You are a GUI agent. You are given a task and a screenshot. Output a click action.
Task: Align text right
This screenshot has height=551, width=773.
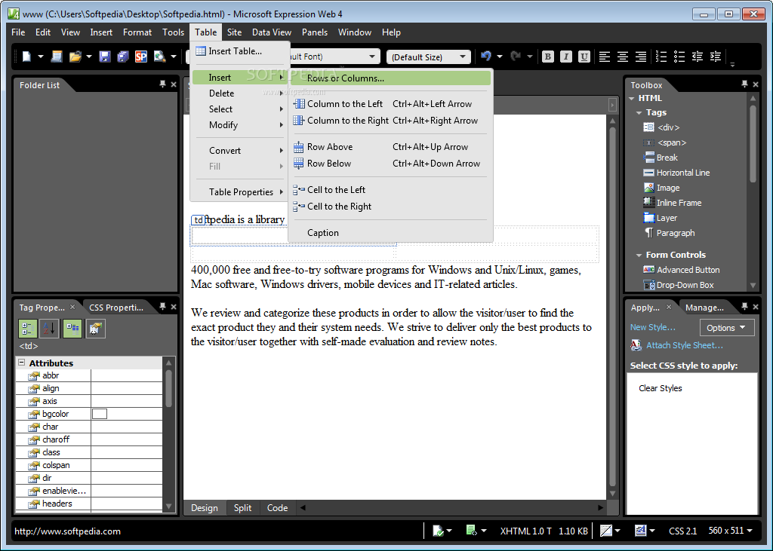[x=641, y=57]
